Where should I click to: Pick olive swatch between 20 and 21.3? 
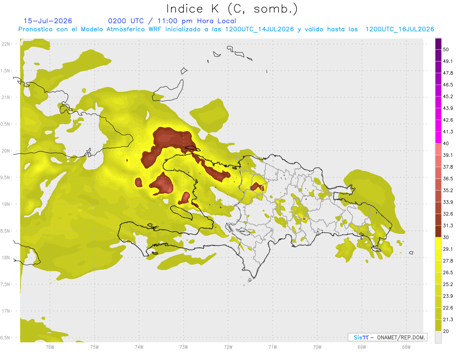pyautogui.click(x=438, y=325)
